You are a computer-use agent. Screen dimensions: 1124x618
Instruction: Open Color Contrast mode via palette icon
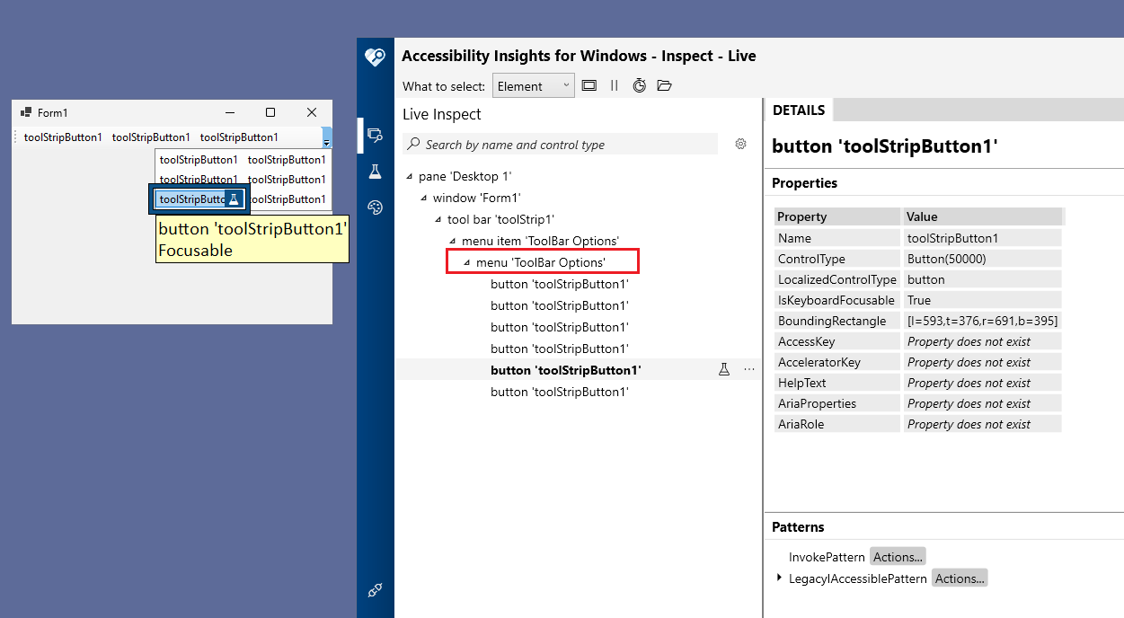tap(375, 207)
